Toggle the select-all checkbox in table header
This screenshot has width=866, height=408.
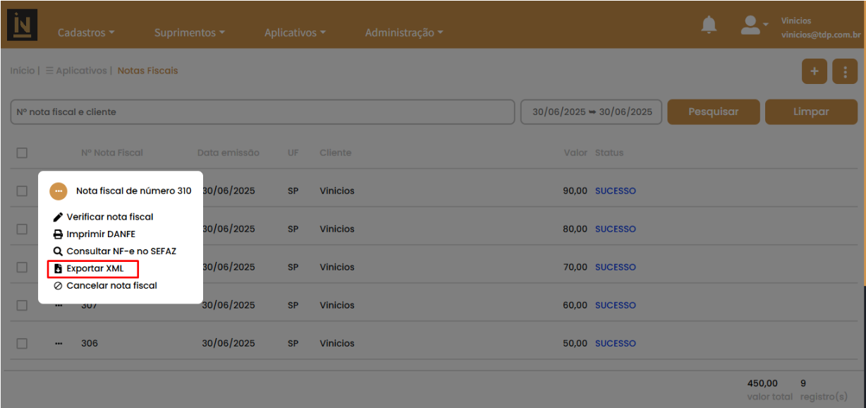tap(22, 152)
